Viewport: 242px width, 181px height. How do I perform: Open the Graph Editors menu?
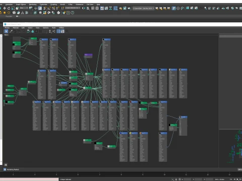(x=21, y=5)
